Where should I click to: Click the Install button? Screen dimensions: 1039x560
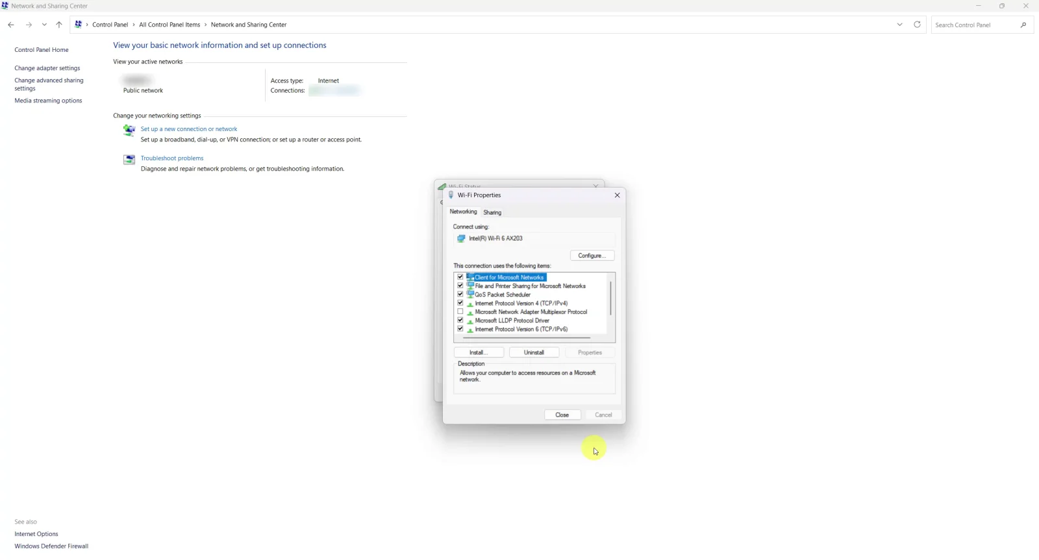click(x=479, y=352)
